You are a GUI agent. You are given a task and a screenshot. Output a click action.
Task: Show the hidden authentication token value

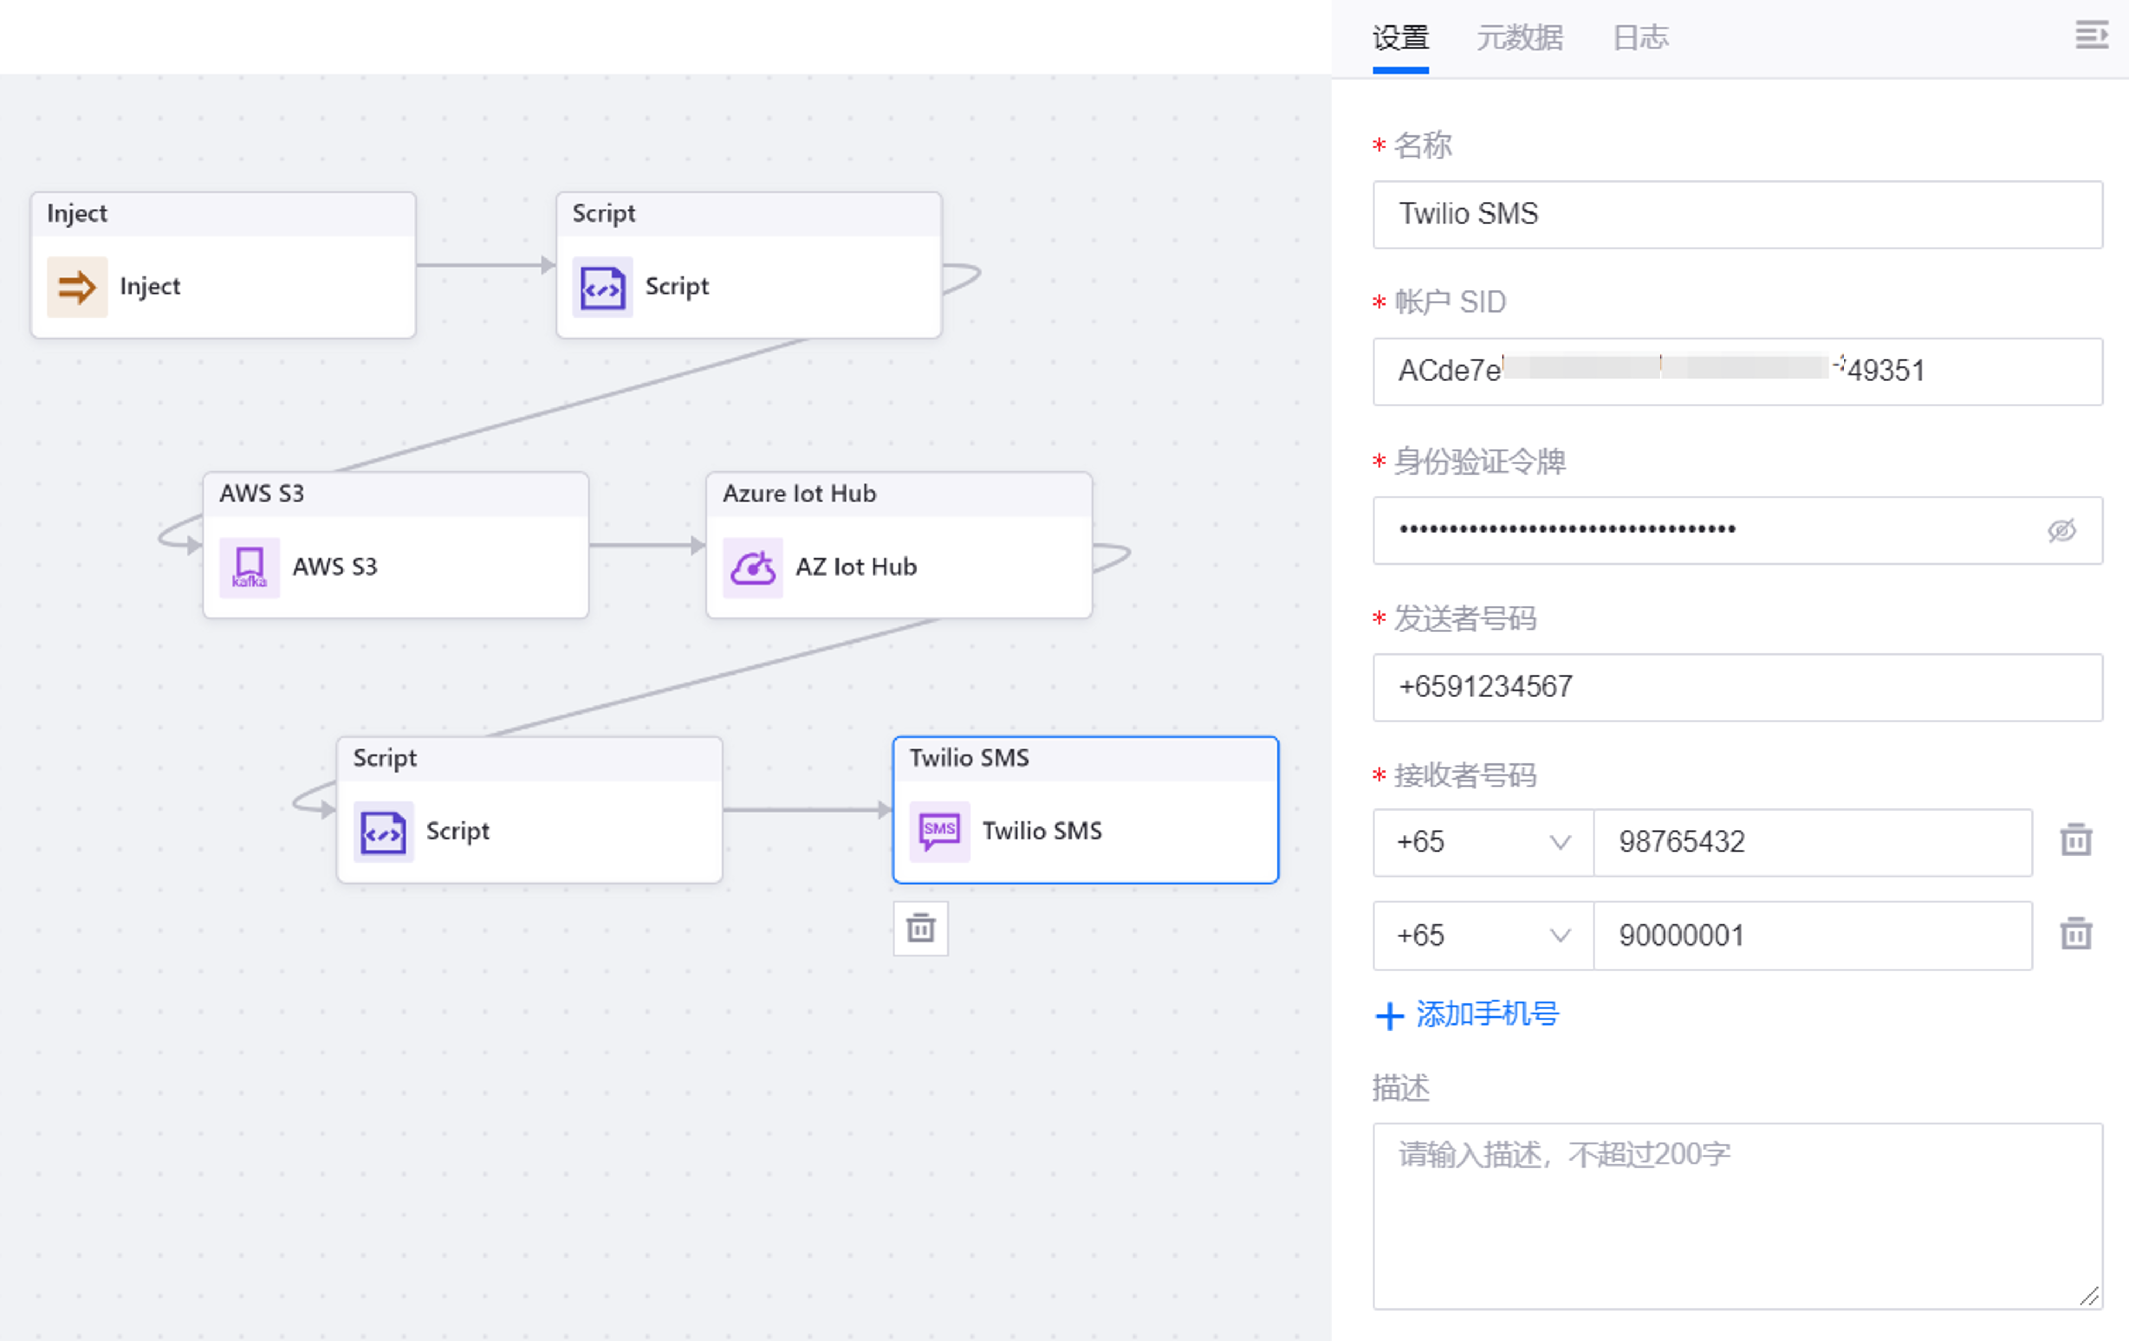pyautogui.click(x=2063, y=530)
